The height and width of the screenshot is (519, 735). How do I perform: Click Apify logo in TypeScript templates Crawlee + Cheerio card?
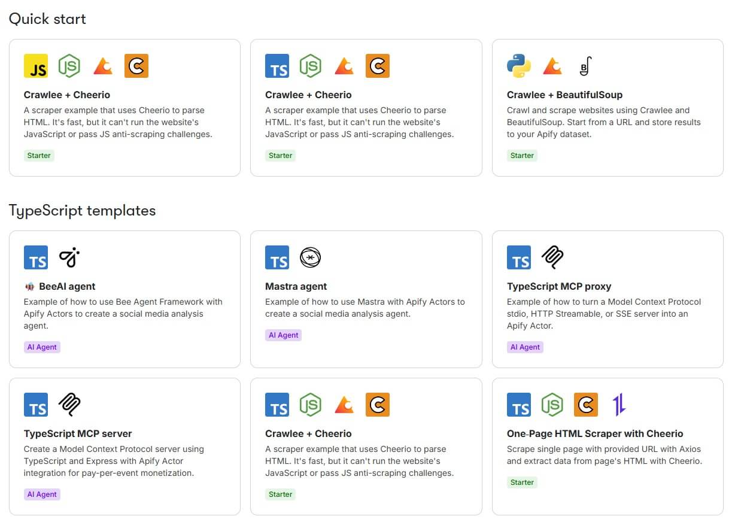pyautogui.click(x=344, y=405)
